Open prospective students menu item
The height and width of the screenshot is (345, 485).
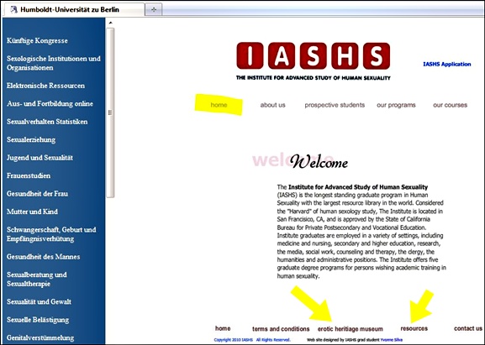pos(335,105)
